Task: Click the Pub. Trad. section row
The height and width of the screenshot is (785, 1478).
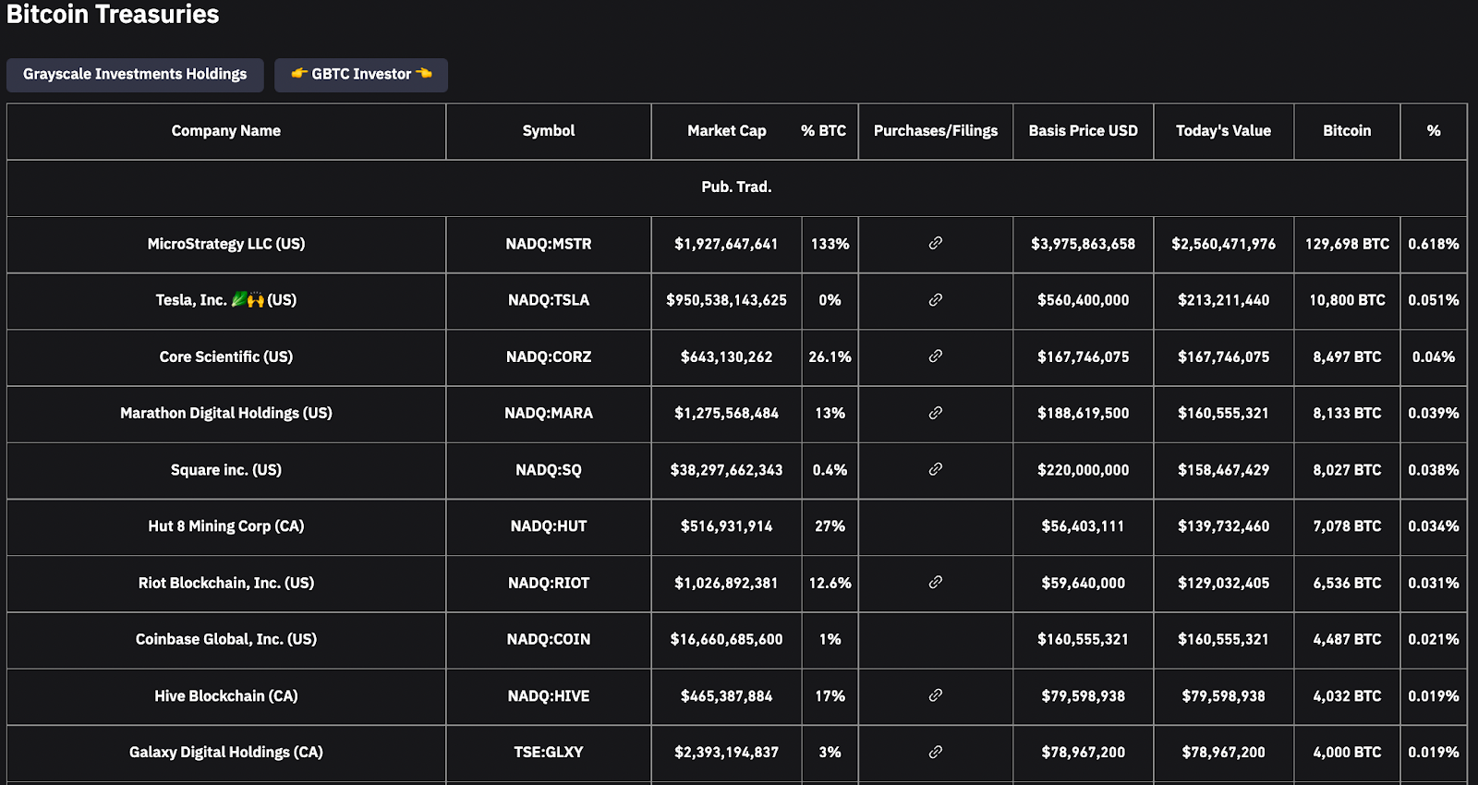Action: (x=736, y=187)
